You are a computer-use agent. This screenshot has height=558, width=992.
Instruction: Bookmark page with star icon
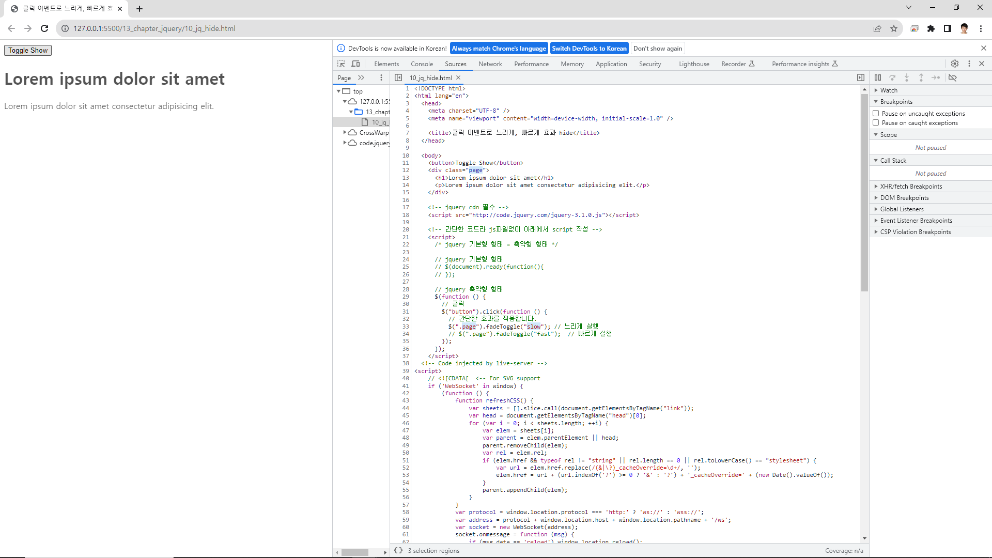tap(894, 28)
